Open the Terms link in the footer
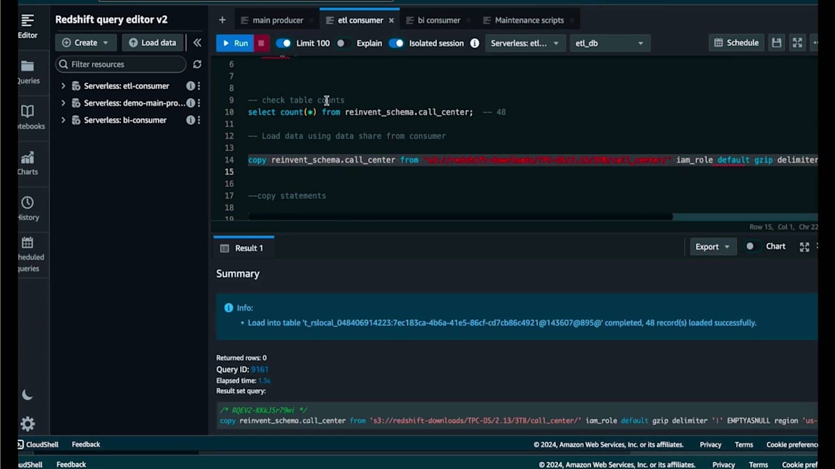This screenshot has height=469, width=835. 744,445
